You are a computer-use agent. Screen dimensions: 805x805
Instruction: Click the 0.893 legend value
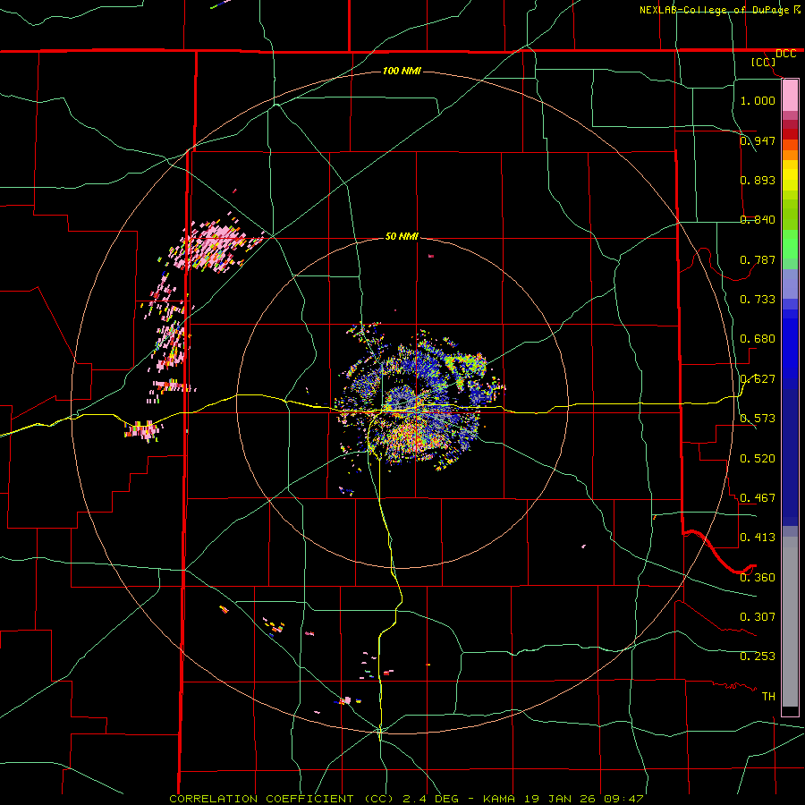click(758, 180)
